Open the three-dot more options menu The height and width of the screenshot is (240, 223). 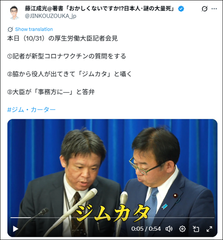pos(214,9)
